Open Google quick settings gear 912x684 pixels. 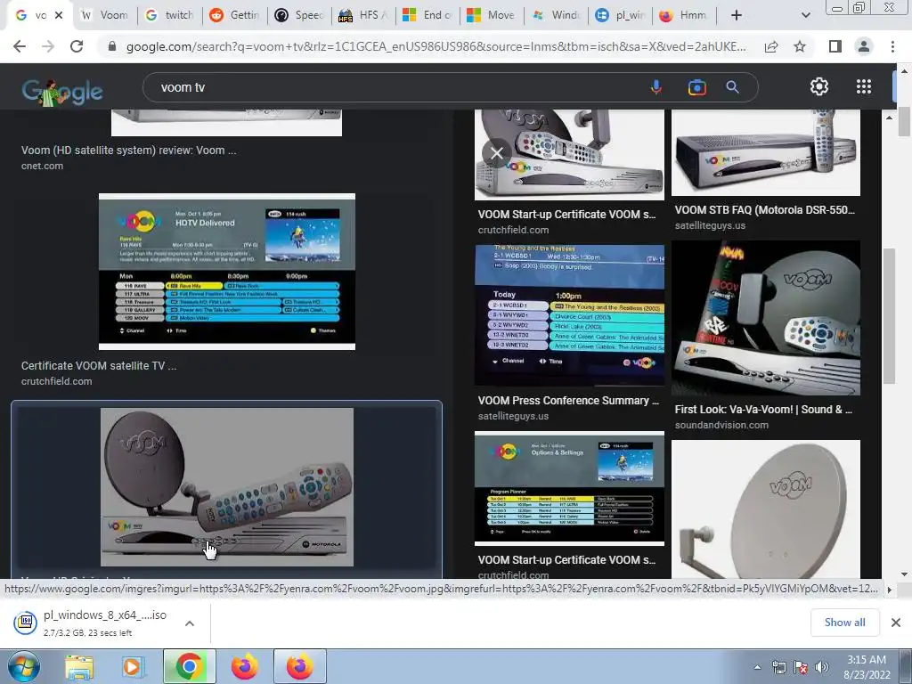click(x=819, y=86)
